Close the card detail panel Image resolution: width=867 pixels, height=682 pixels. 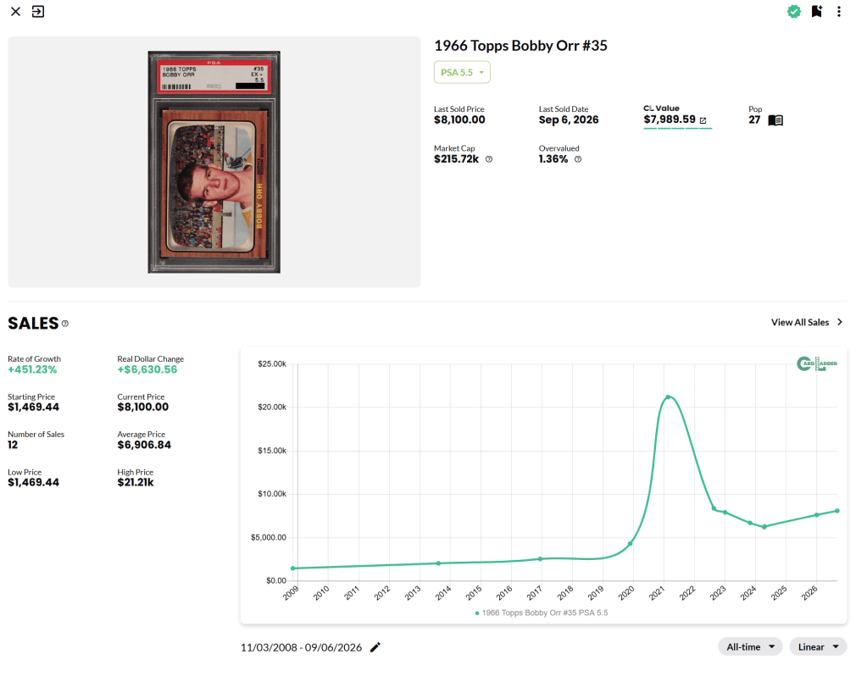click(15, 12)
